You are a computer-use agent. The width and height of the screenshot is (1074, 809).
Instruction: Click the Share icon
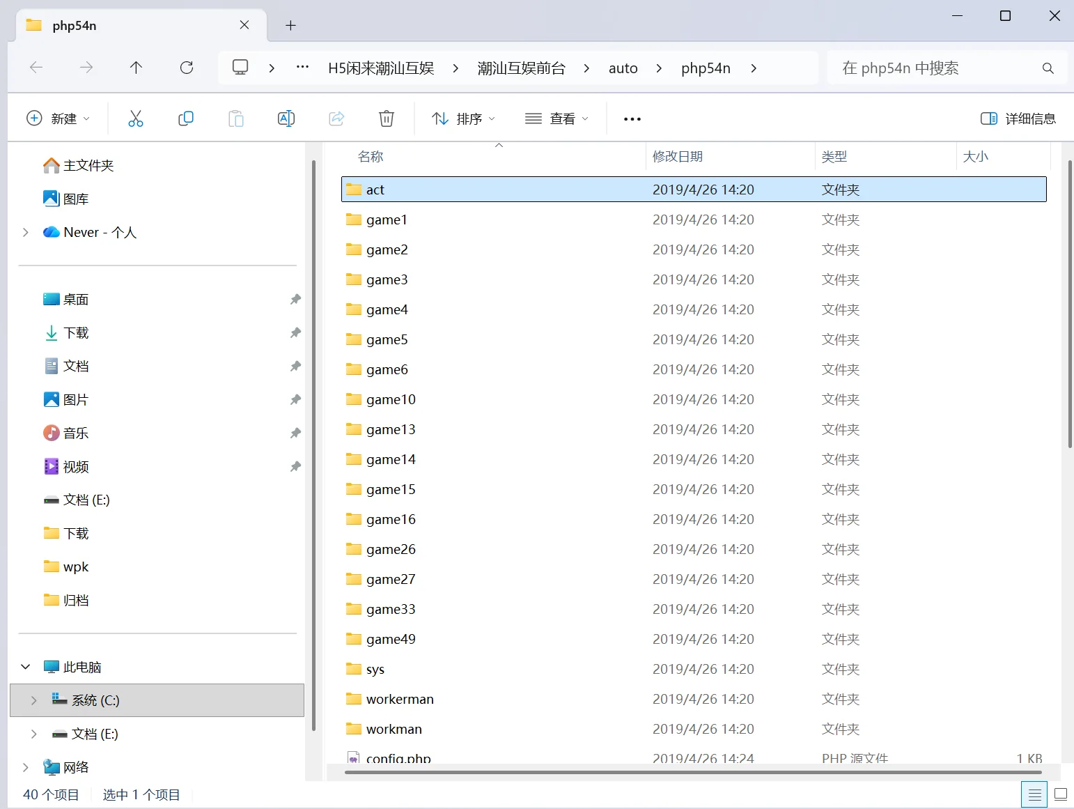pyautogui.click(x=336, y=119)
